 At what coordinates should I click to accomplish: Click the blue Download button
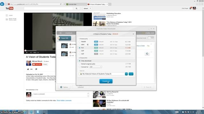click(x=106, y=81)
